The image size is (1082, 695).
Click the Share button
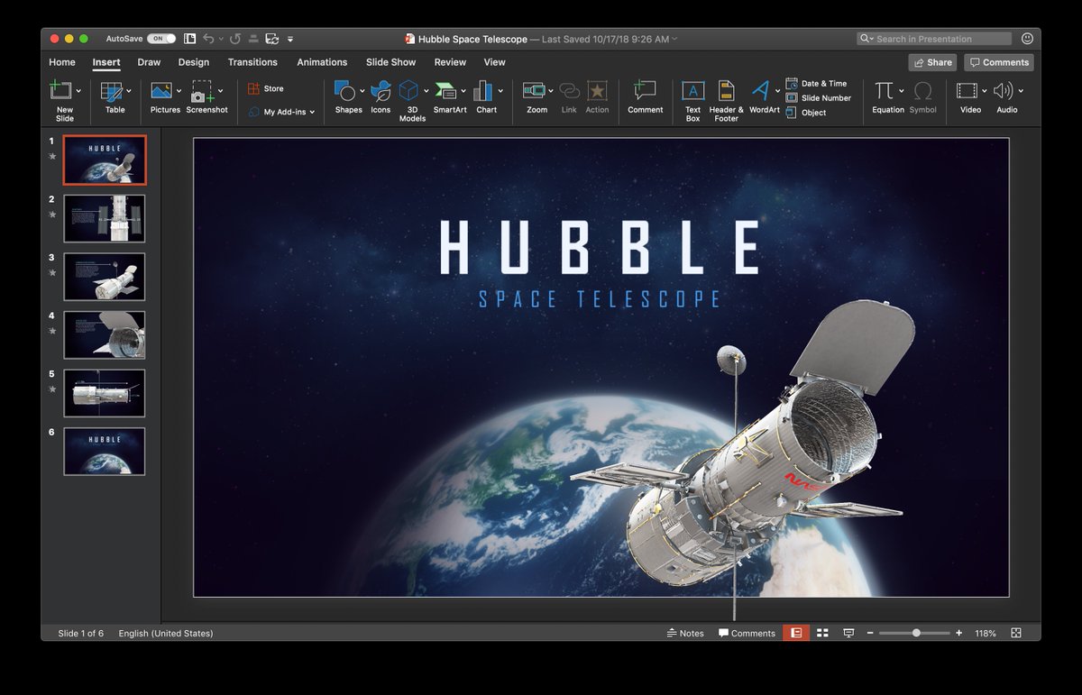pos(932,61)
